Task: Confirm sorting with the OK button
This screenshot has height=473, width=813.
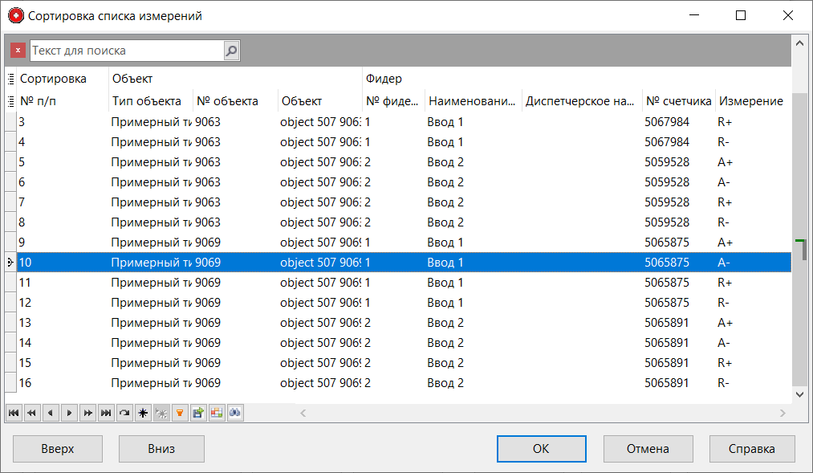Action: click(541, 448)
